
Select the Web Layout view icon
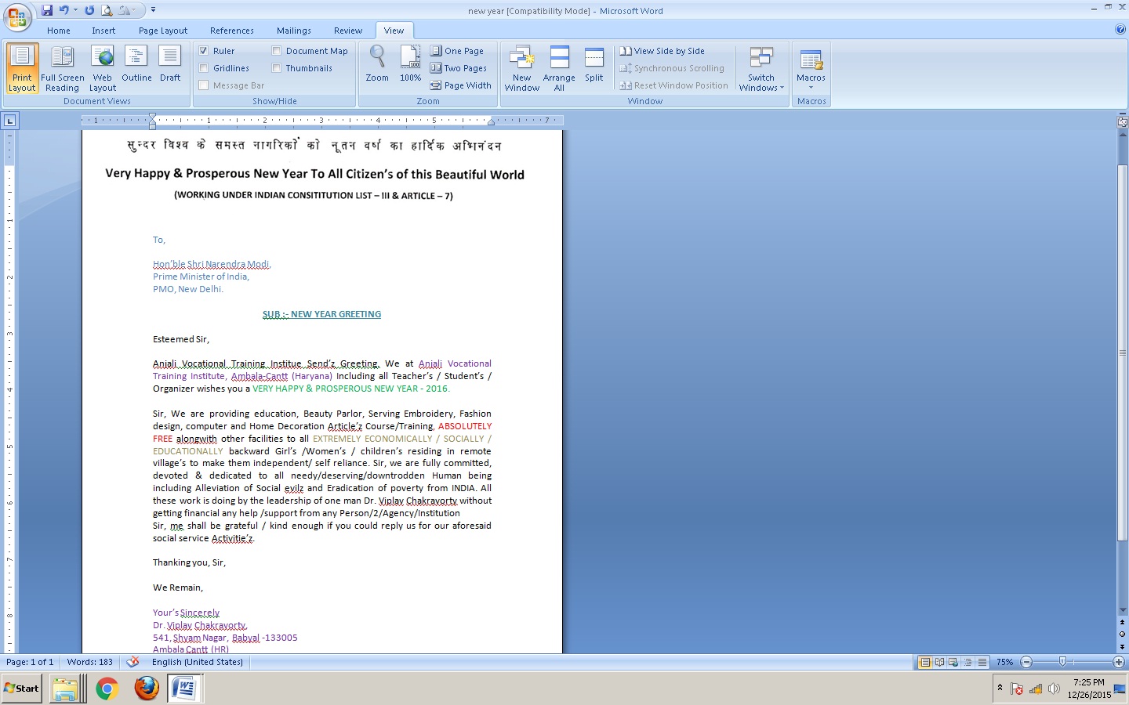pyautogui.click(x=102, y=68)
